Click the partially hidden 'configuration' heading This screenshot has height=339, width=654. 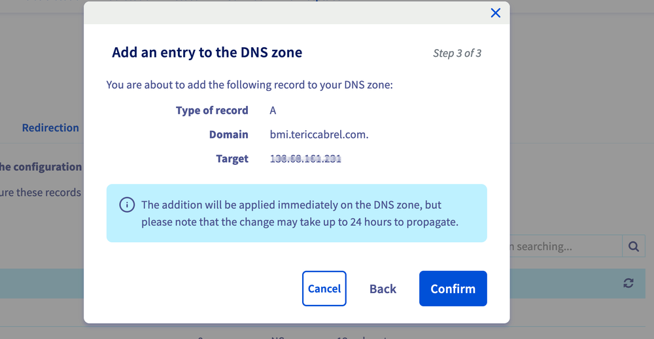pyautogui.click(x=41, y=167)
